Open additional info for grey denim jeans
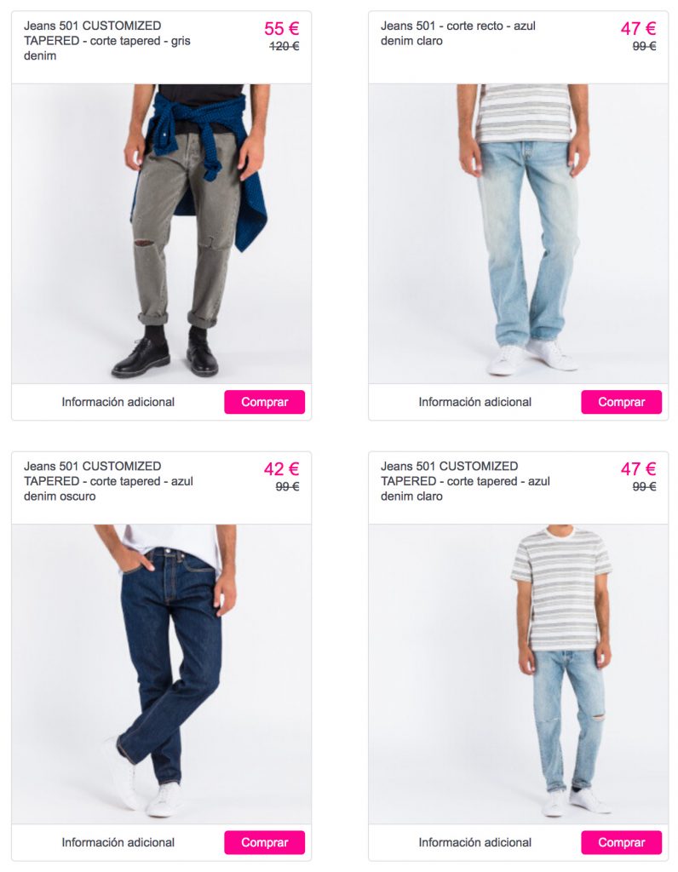Viewport: 678px width, 872px height. point(118,402)
